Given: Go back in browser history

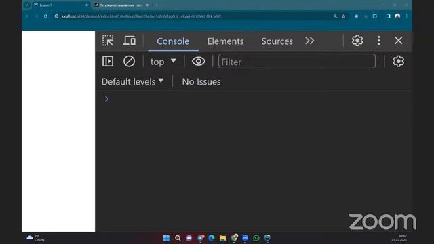Looking at the screenshot, I should (x=27, y=16).
